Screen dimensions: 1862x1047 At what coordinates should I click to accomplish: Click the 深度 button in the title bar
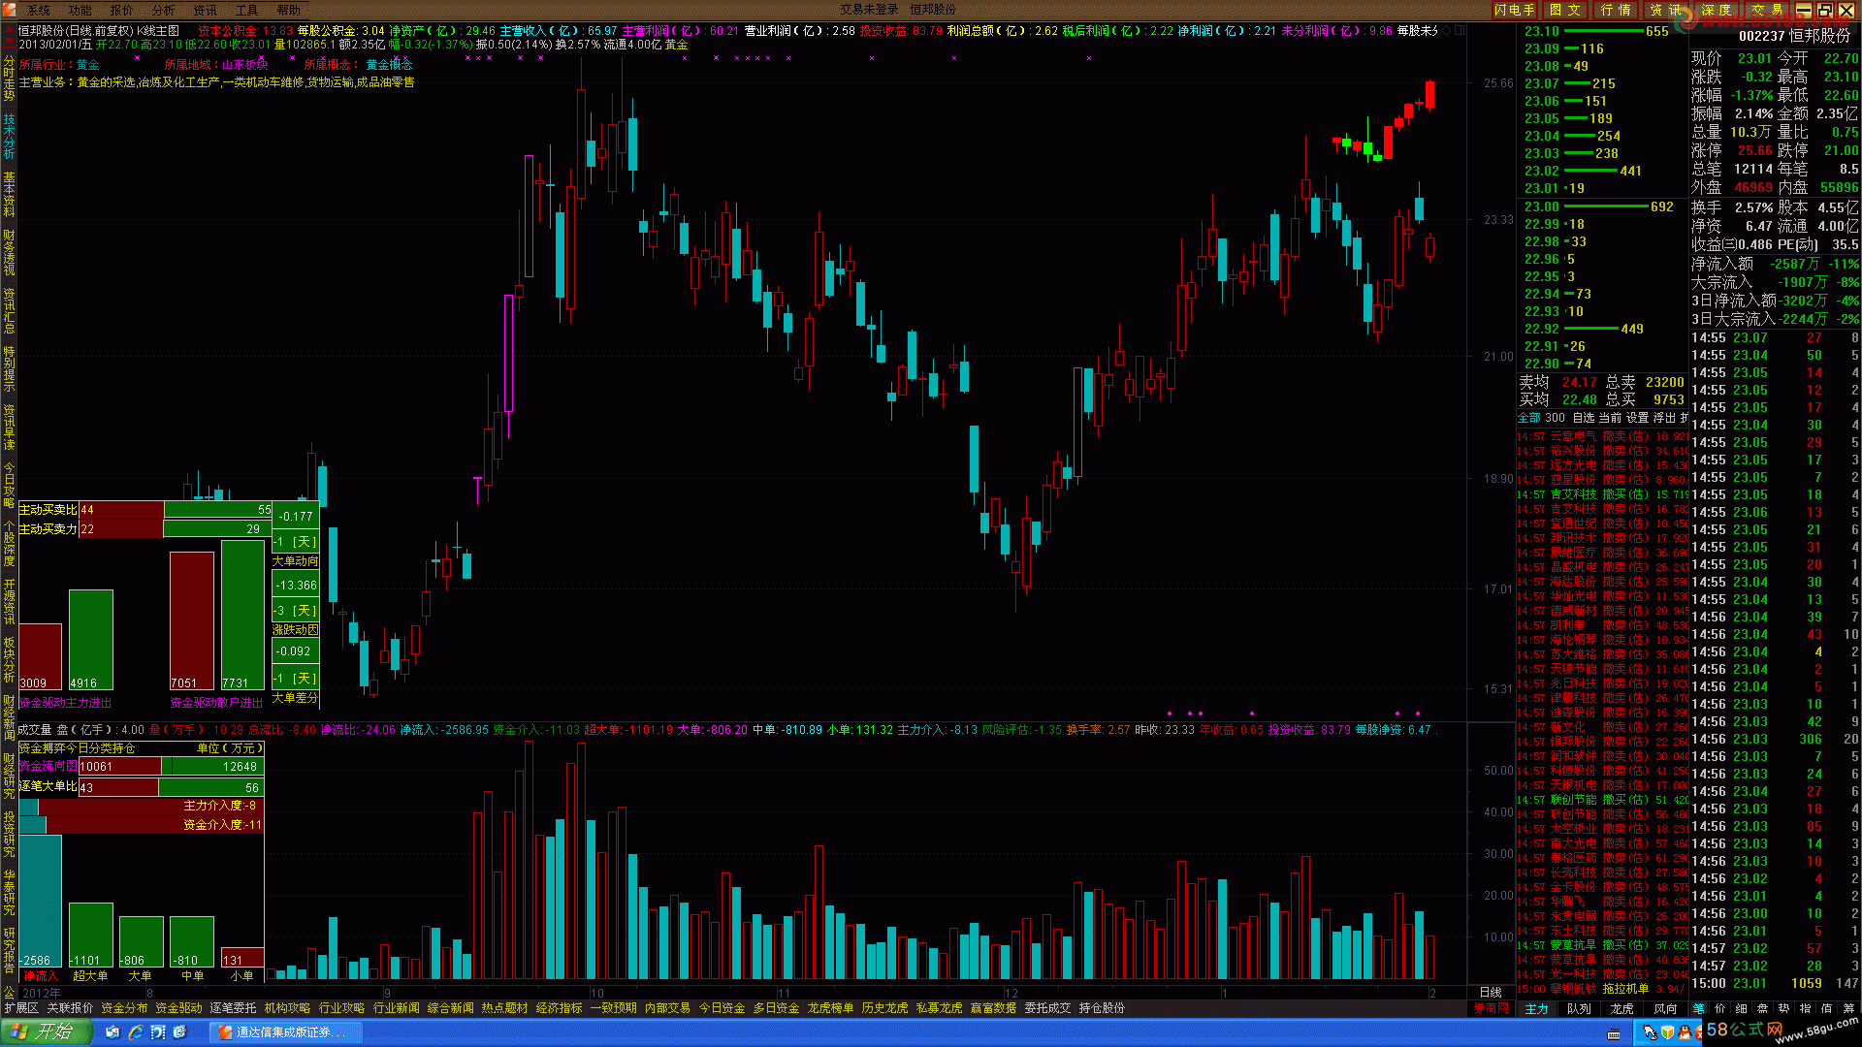tap(1716, 10)
